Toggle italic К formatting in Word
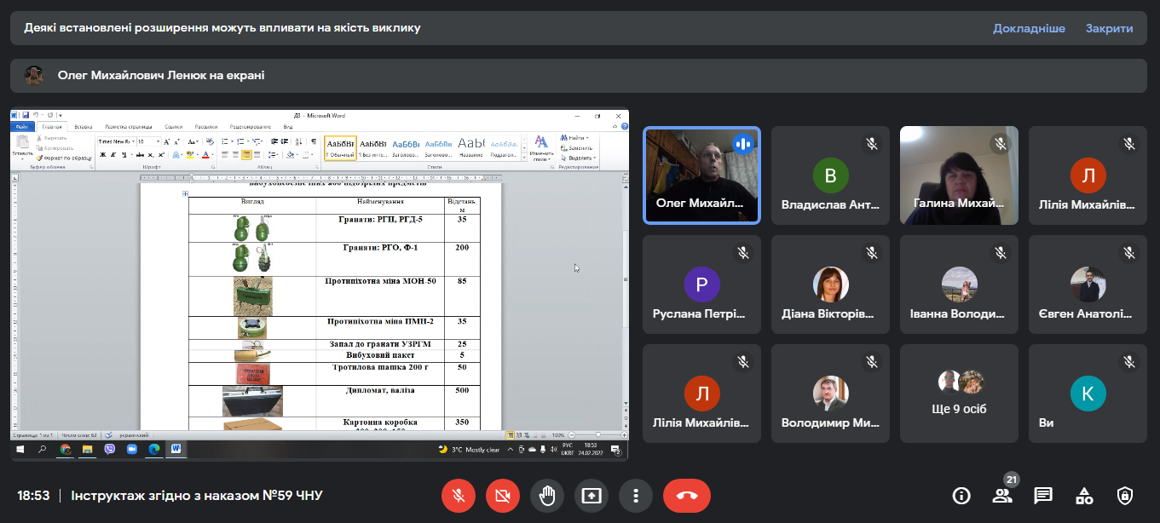Viewport: 1160px width, 523px height. (113, 155)
